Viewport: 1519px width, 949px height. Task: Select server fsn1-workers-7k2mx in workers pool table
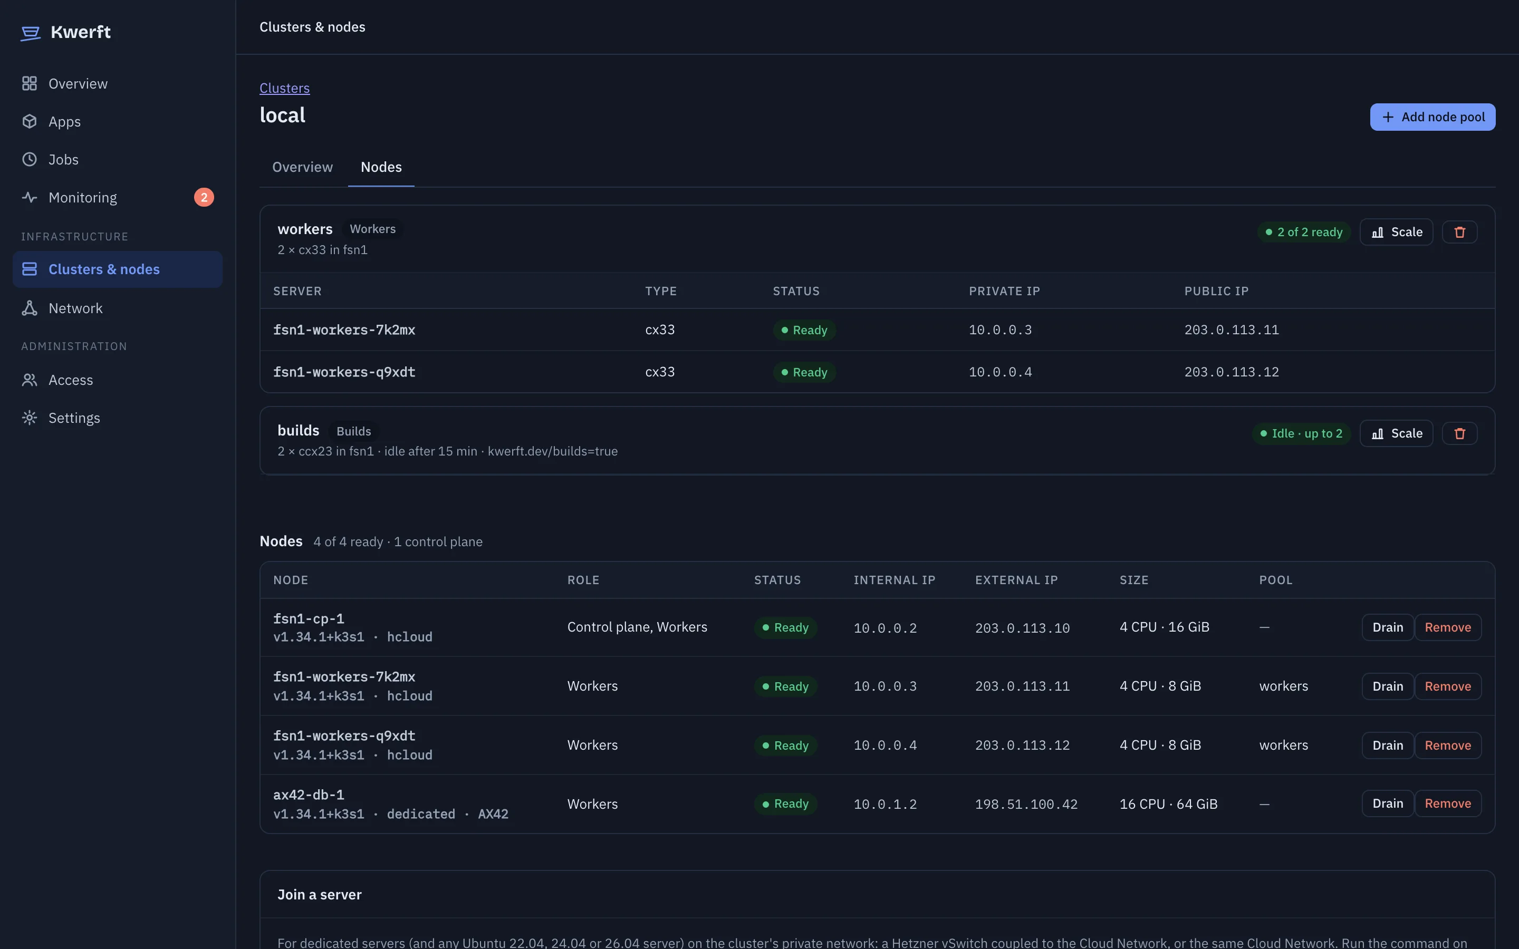[344, 330]
